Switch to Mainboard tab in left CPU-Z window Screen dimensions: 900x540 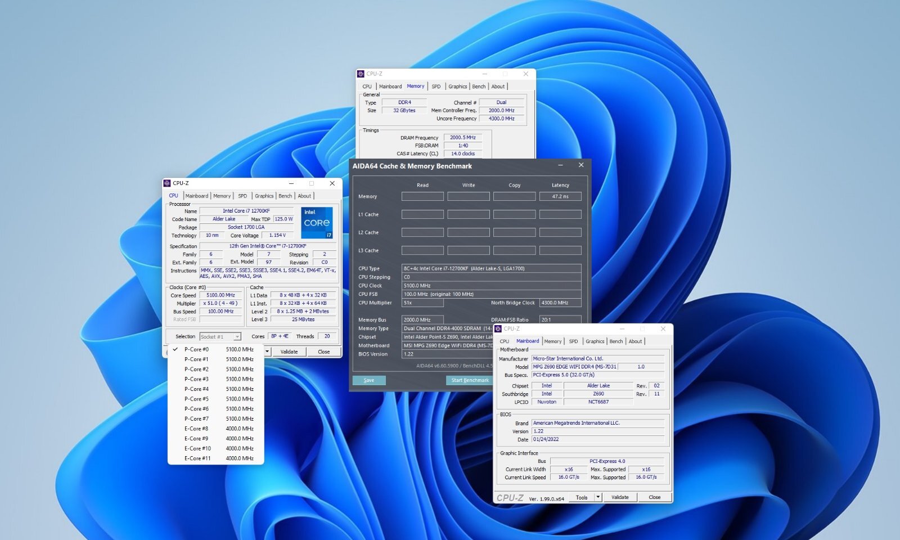(x=197, y=196)
